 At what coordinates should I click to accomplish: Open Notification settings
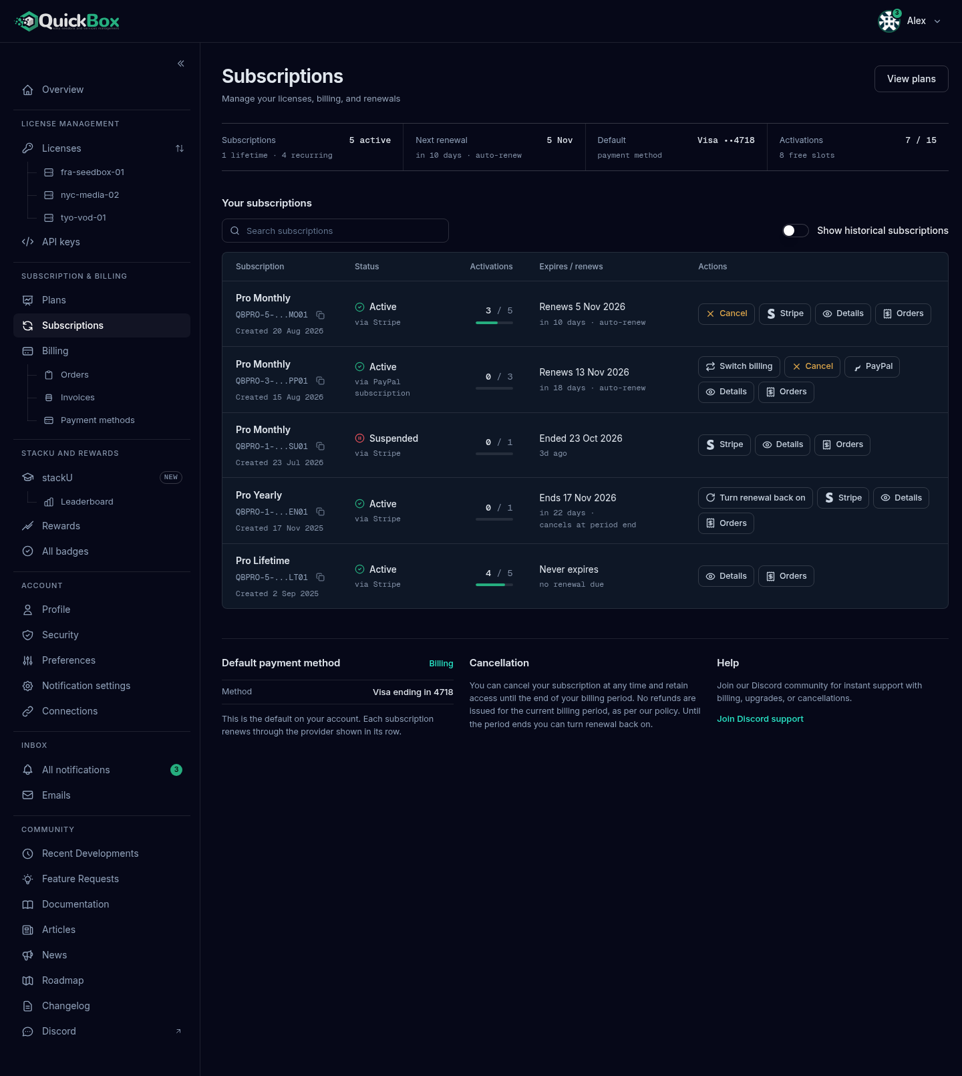[102, 686]
